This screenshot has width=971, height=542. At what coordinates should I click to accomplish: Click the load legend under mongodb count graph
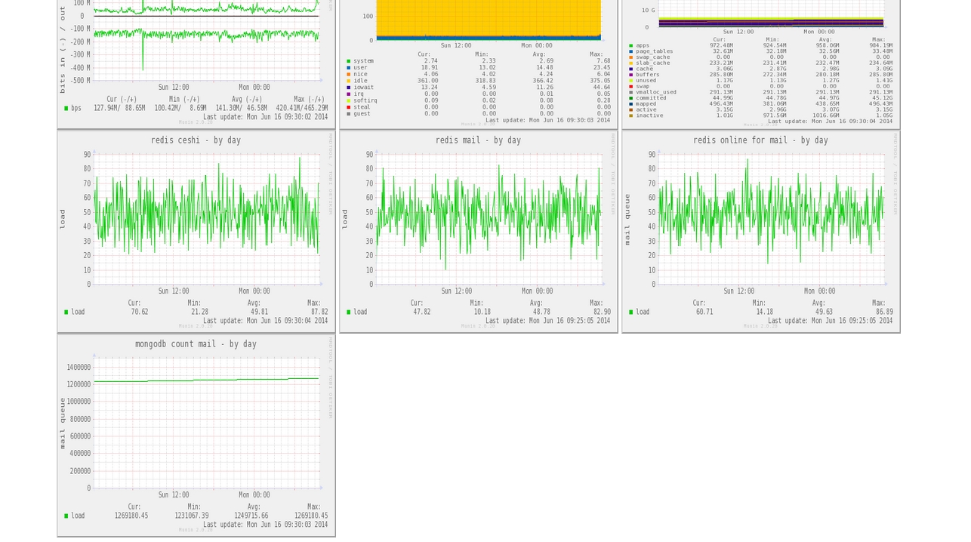pyautogui.click(x=77, y=516)
